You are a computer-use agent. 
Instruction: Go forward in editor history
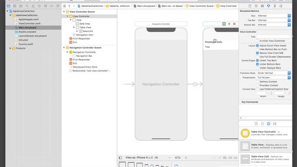[74, 6]
